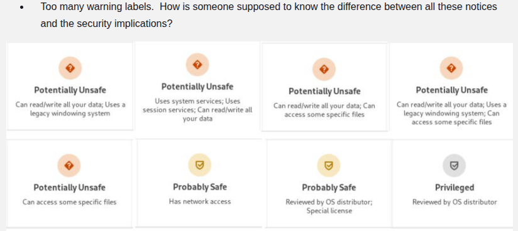Click Potentially Unsafe title above session services text
This screenshot has height=231, width=518.
[197, 87]
